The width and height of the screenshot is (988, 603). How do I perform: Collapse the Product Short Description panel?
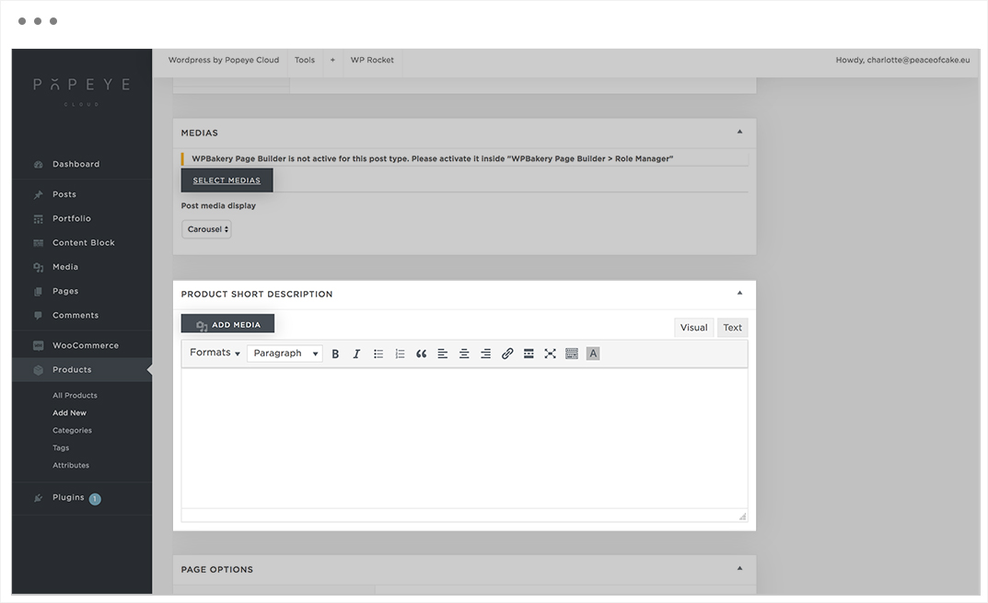739,293
